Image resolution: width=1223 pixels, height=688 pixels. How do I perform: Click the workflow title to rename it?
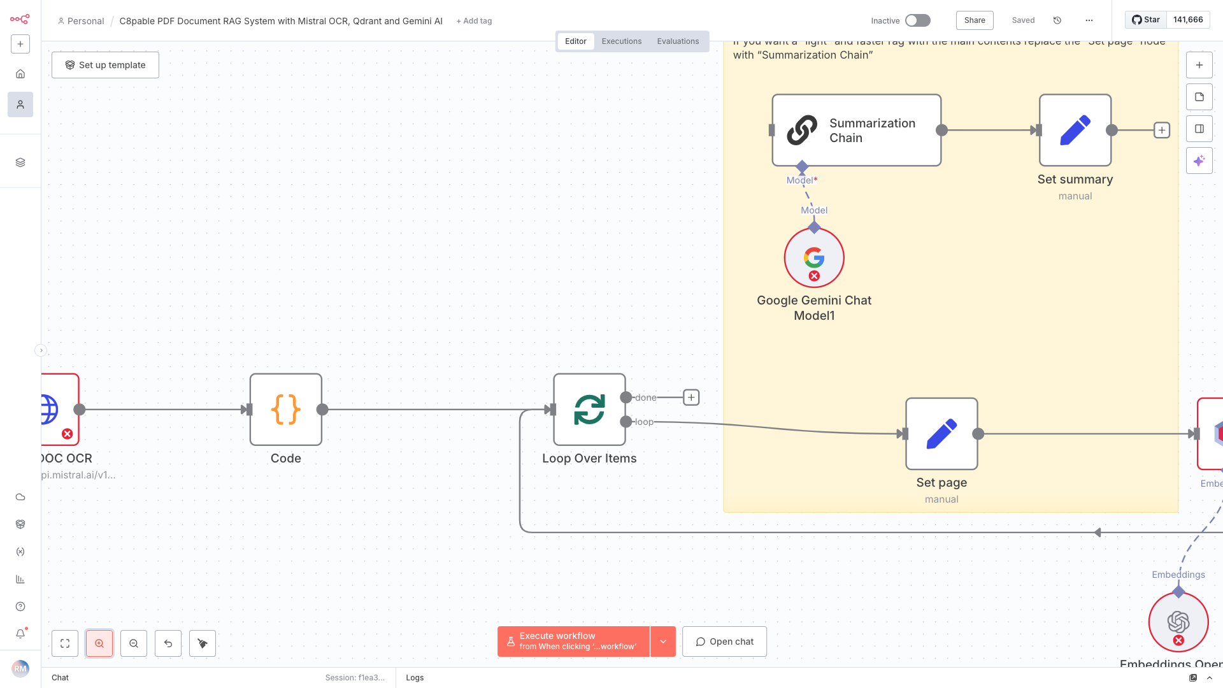(281, 21)
